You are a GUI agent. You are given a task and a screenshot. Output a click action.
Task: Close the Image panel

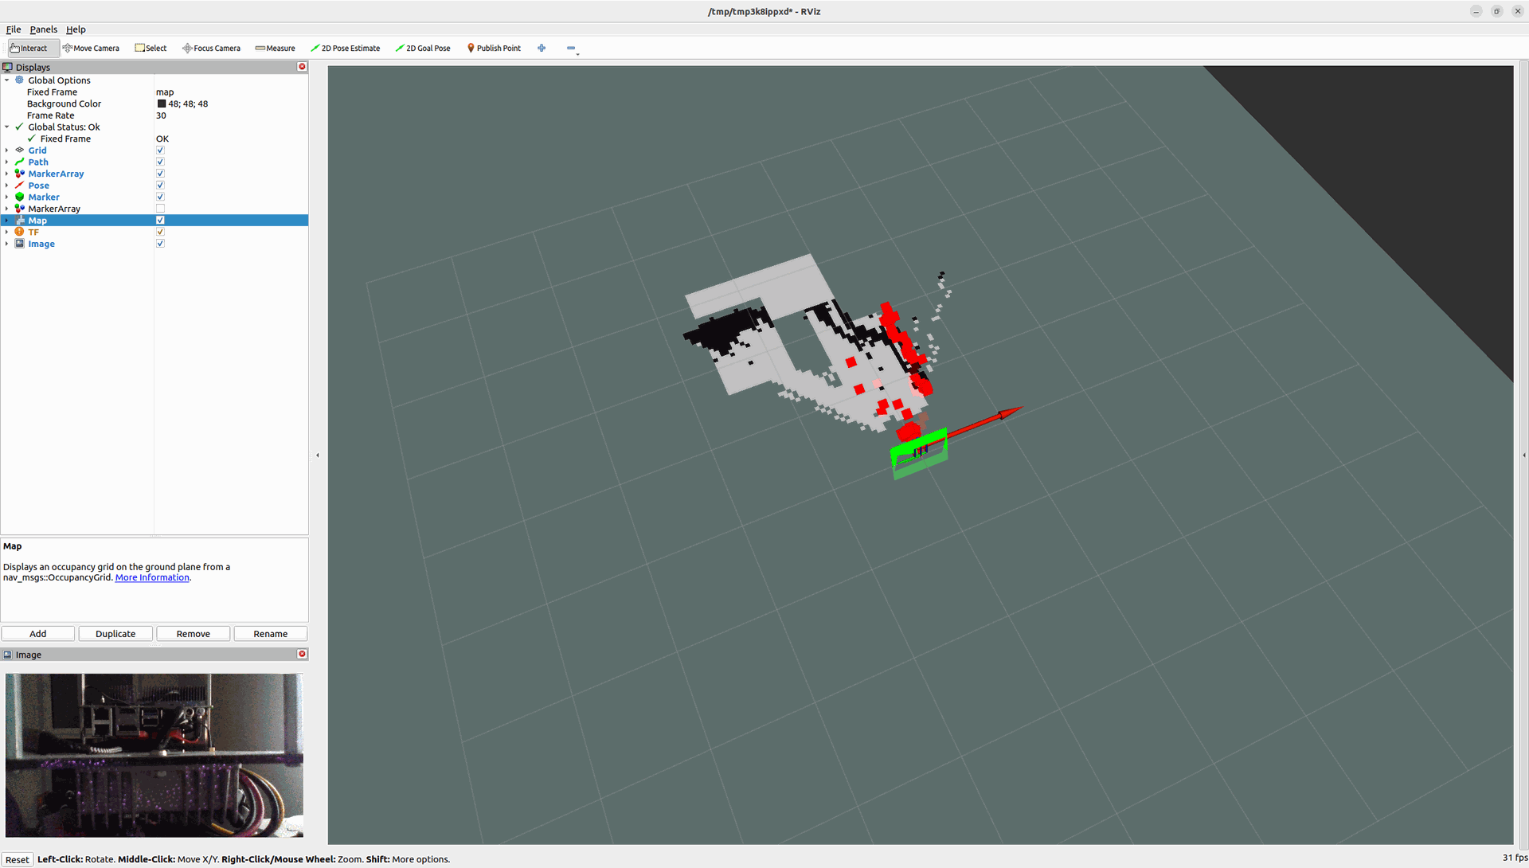click(302, 654)
